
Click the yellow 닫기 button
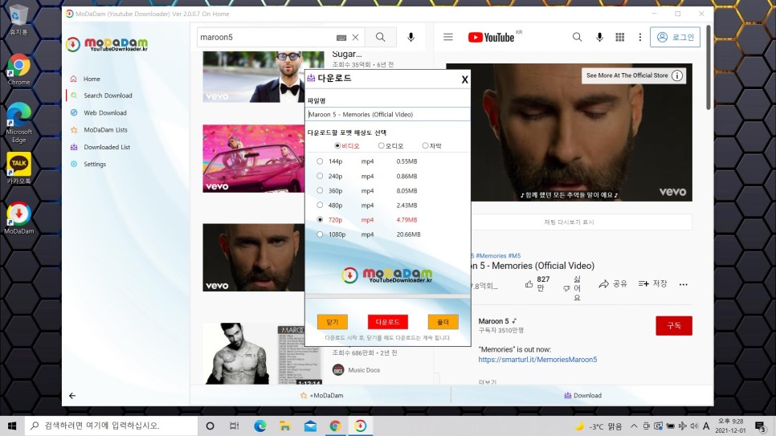point(332,322)
